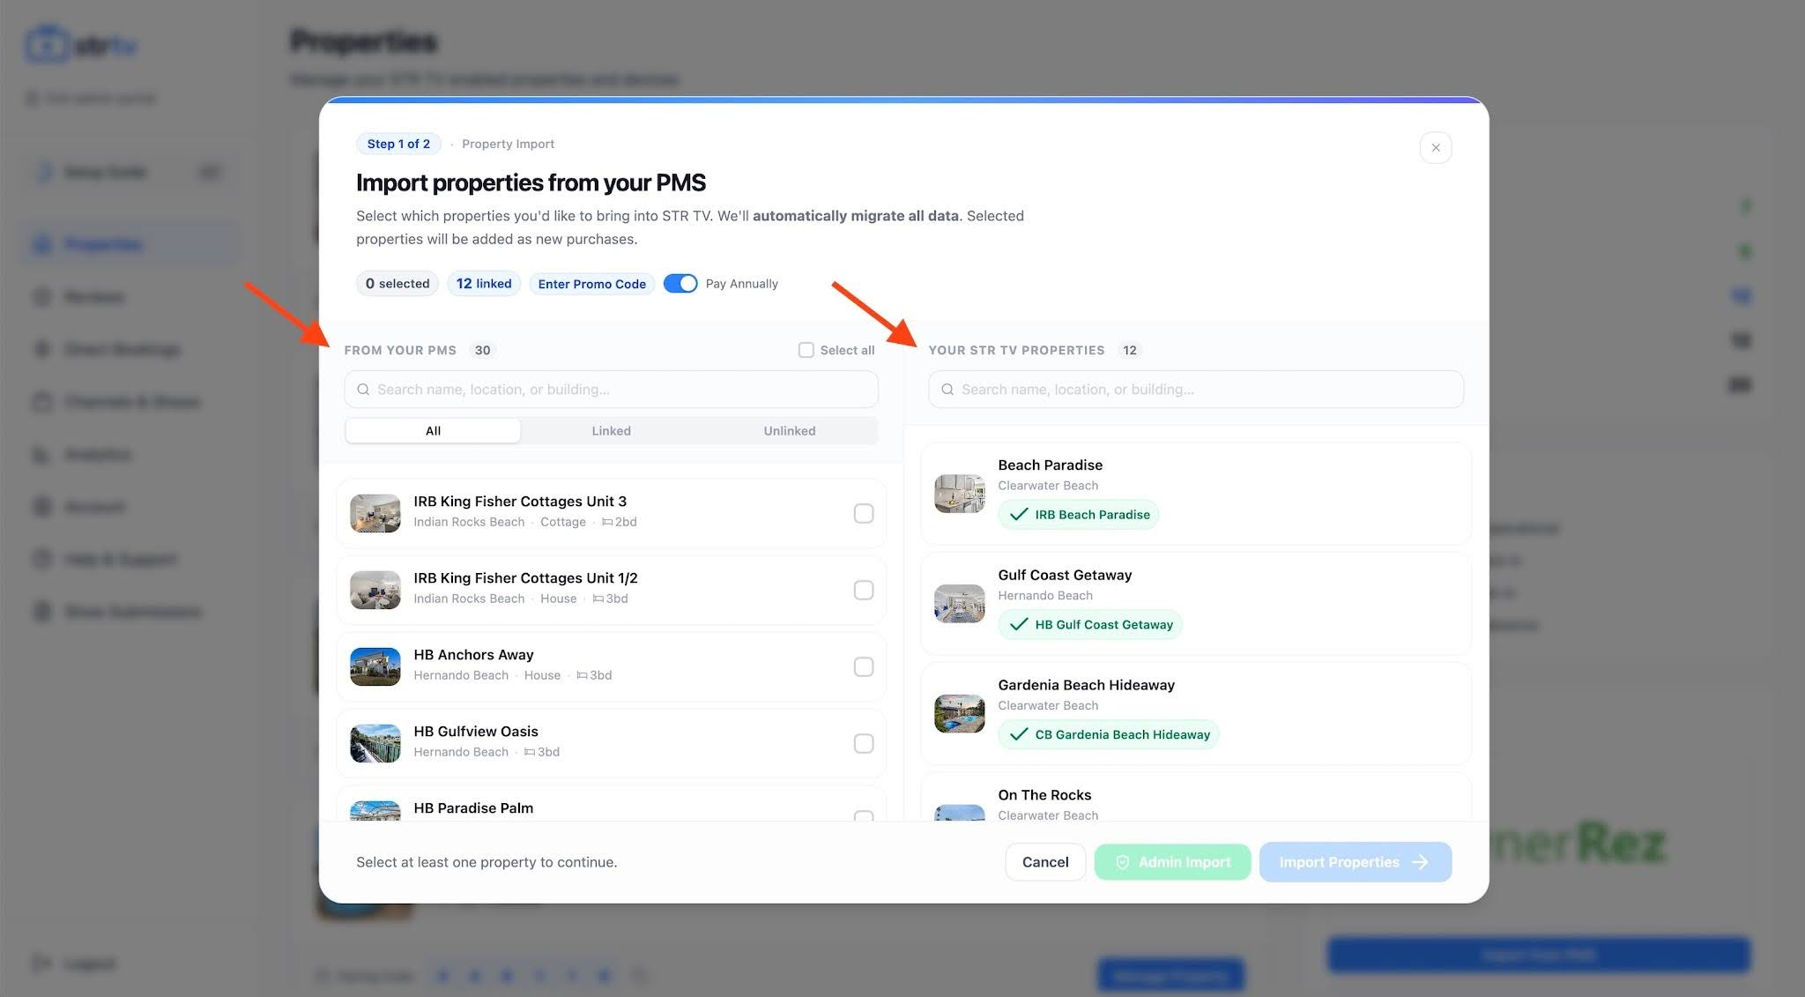
Task: Open the HB Anchors Away thumbnail
Action: pos(375,666)
